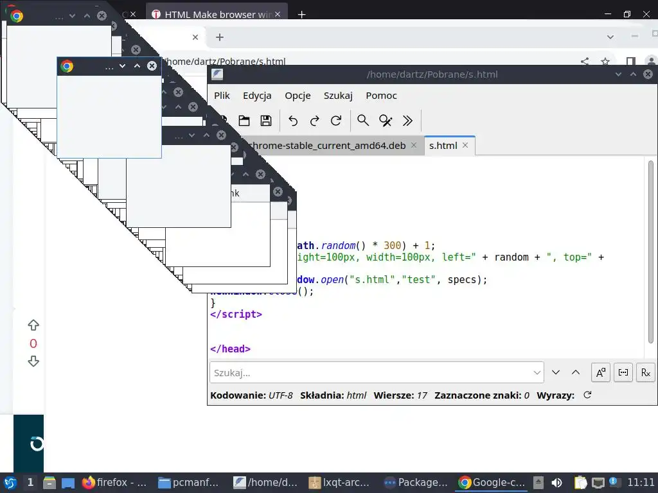The width and height of the screenshot is (658, 493).
Task: Open the Plik menu
Action: pos(222,96)
